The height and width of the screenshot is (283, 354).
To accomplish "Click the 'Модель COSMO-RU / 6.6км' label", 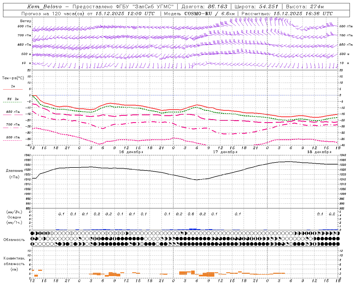I will click(x=199, y=14).
